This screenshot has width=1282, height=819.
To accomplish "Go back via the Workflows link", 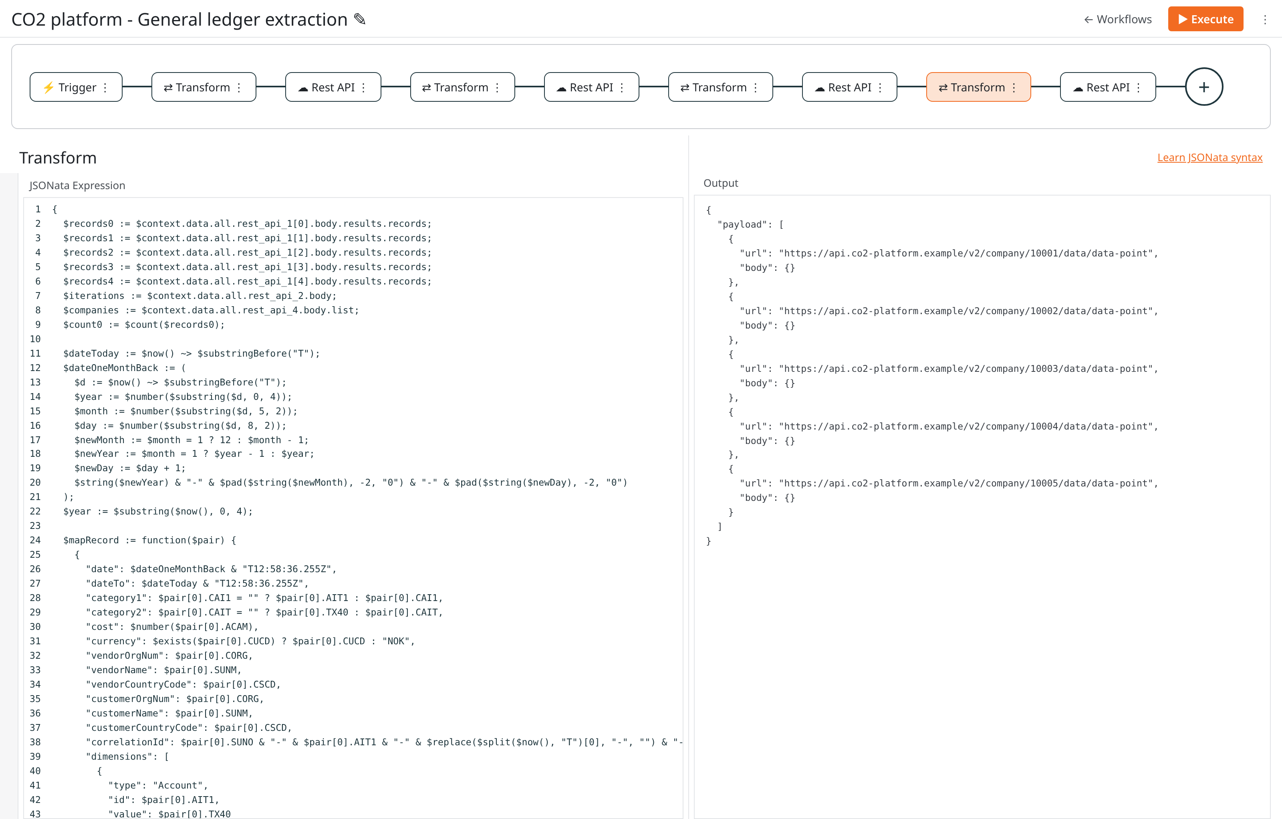I will point(1117,19).
